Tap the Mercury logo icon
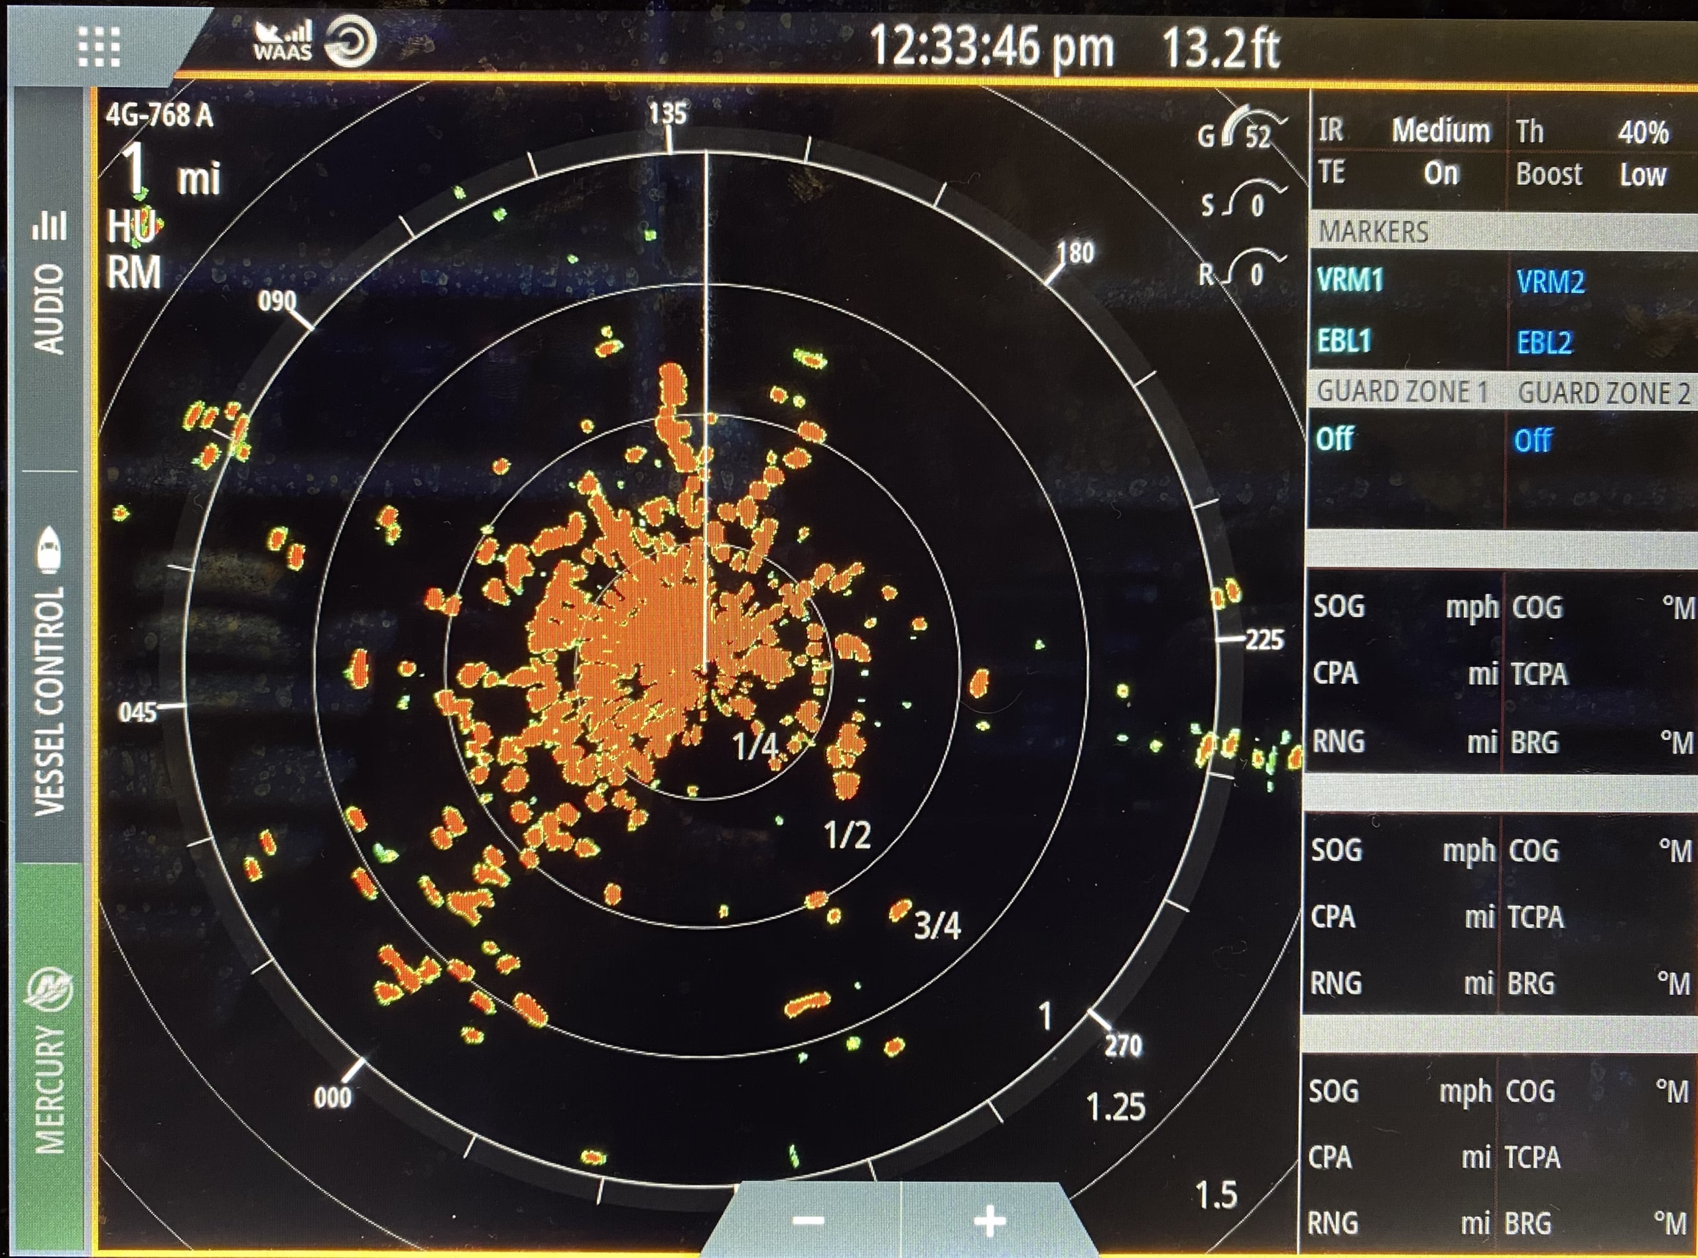 [x=50, y=990]
